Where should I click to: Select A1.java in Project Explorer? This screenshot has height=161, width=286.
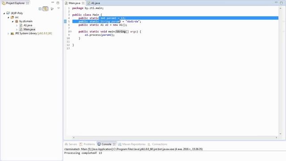(x=28, y=25)
